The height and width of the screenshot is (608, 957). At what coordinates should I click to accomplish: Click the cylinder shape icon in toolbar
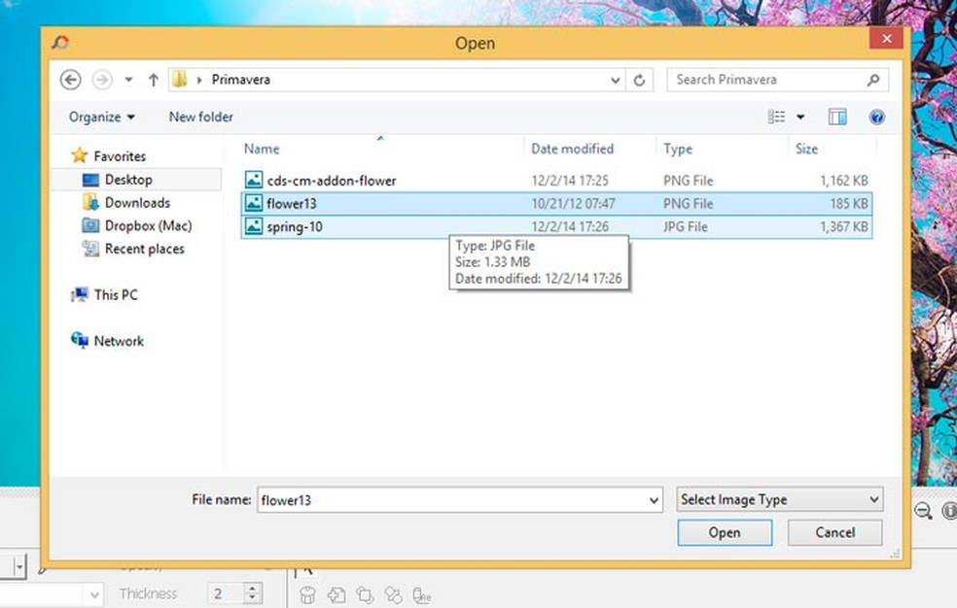[x=307, y=595]
